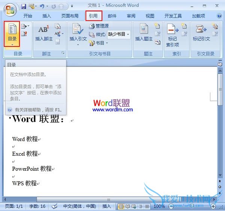Click the vertical scrollbar thumb

tap(220, 90)
